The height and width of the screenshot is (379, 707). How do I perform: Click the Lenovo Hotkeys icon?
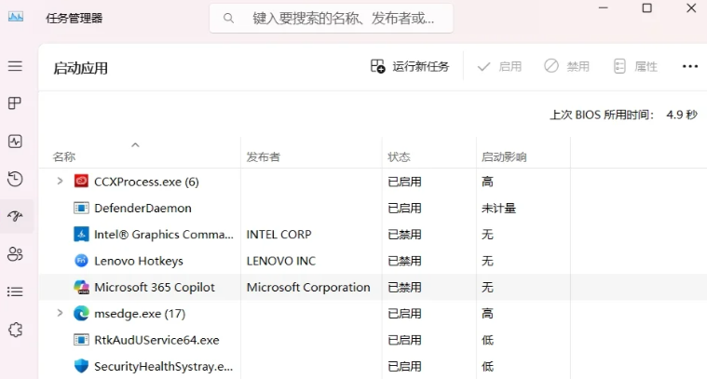(81, 261)
